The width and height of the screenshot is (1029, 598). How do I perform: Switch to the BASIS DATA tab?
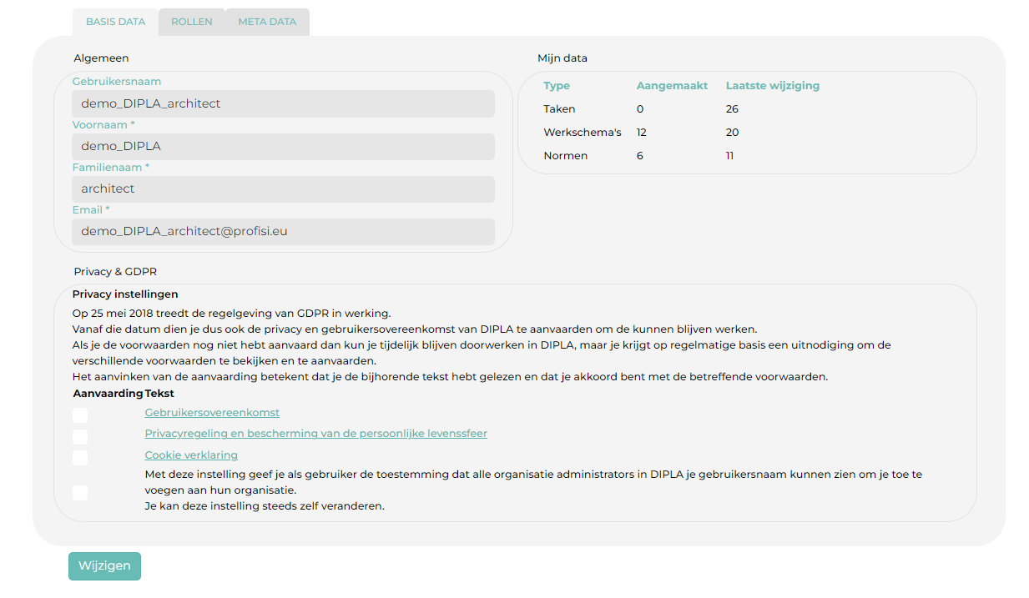point(115,23)
